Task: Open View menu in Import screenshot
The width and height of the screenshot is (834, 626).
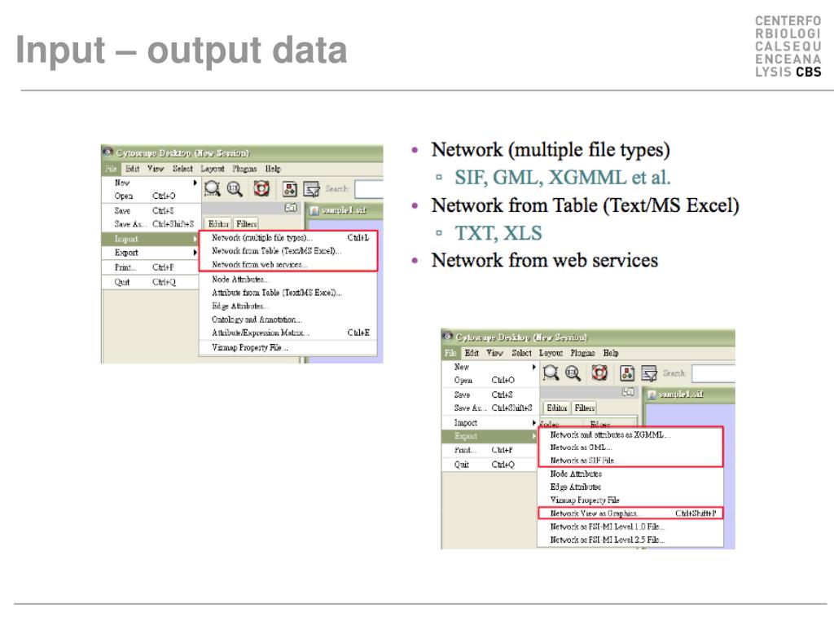Action: (156, 169)
